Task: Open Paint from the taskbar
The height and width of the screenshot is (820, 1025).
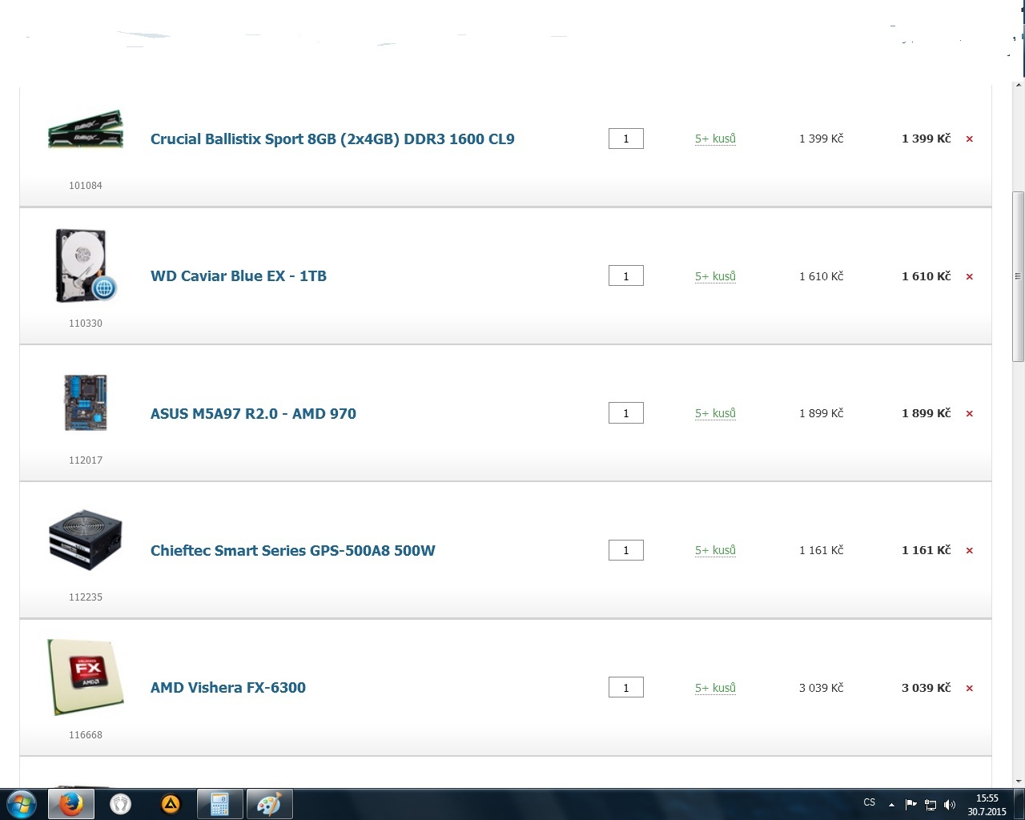Action: (269, 803)
